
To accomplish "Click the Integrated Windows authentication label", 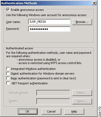I will 33,69.
